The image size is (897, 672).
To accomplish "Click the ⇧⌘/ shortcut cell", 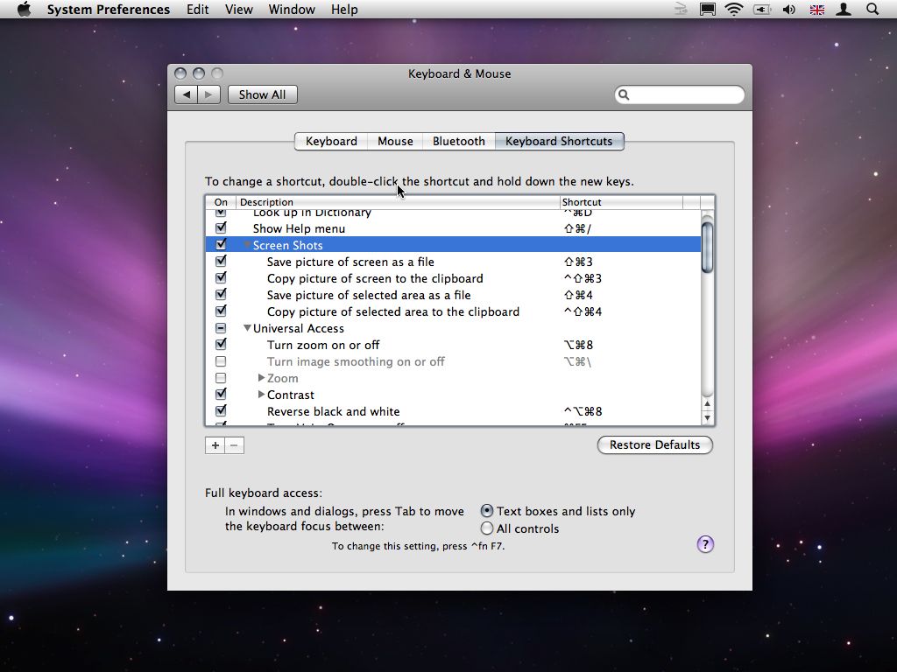I will coord(578,228).
